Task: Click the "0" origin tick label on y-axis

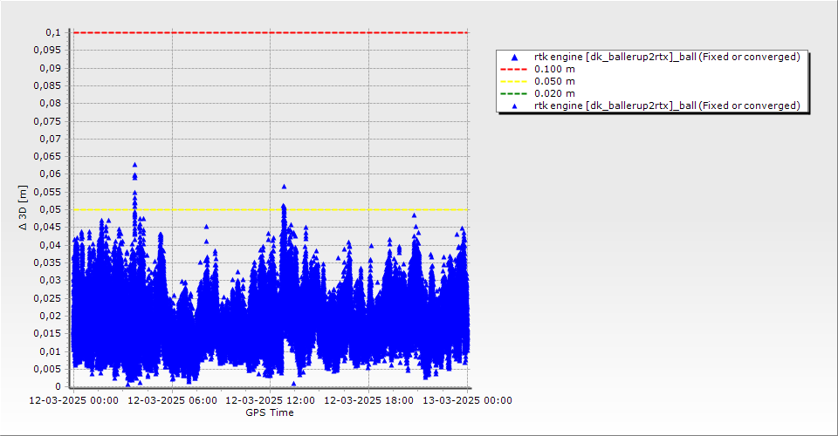Action: (58, 386)
